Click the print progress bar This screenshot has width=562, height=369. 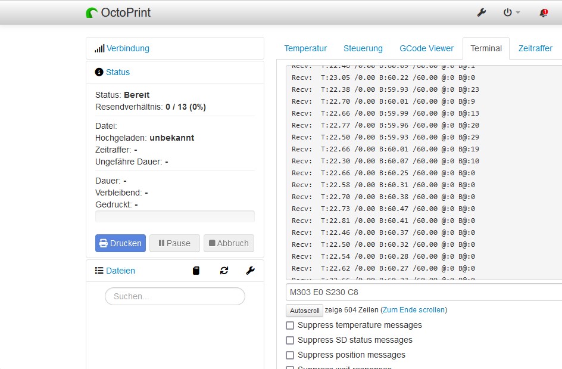click(x=175, y=216)
